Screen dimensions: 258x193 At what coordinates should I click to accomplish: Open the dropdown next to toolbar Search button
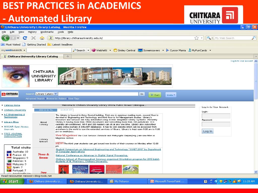88,50
